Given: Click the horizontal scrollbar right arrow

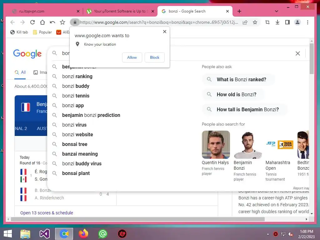Looking at the screenshot, I should 306,219.
